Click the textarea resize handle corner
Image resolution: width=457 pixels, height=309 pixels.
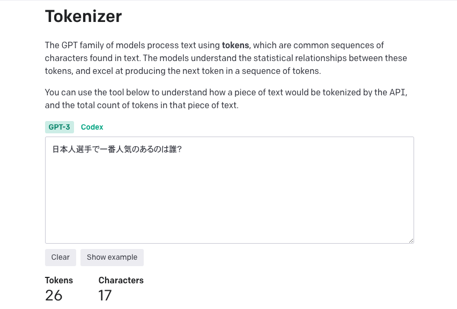411,240
